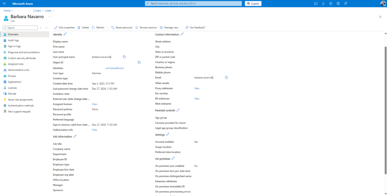
Task: Select Password policies value None
Action: 95,109
